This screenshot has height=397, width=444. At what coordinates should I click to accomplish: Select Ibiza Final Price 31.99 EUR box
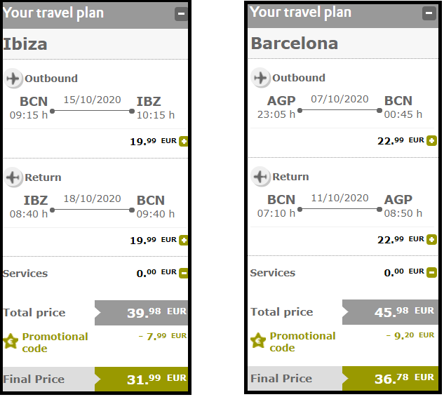(x=141, y=379)
